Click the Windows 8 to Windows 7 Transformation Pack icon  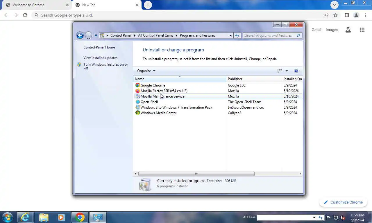tap(137, 107)
